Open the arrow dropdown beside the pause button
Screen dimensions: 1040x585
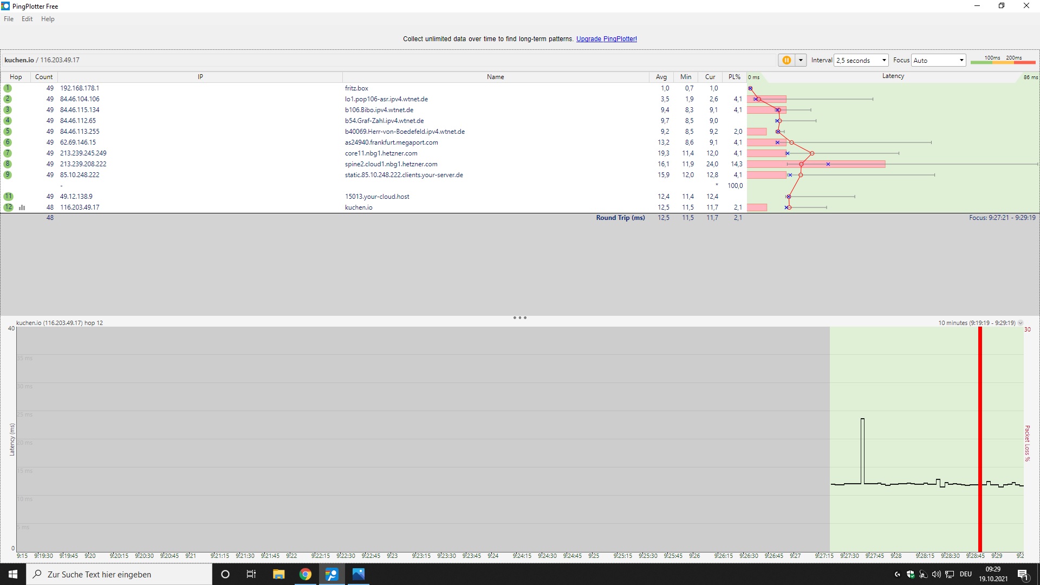(x=801, y=60)
